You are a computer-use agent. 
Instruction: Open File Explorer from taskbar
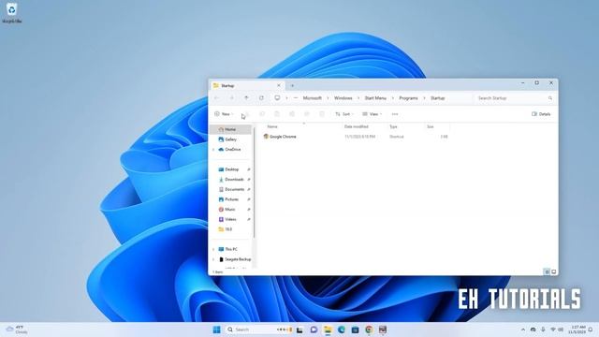coord(328,330)
